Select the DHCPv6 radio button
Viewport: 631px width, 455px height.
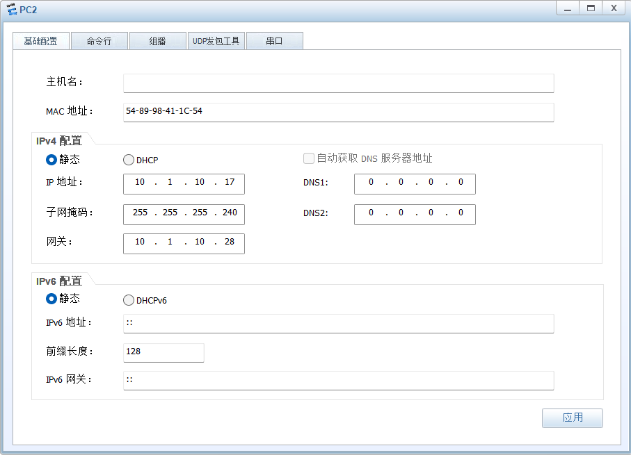pos(129,300)
